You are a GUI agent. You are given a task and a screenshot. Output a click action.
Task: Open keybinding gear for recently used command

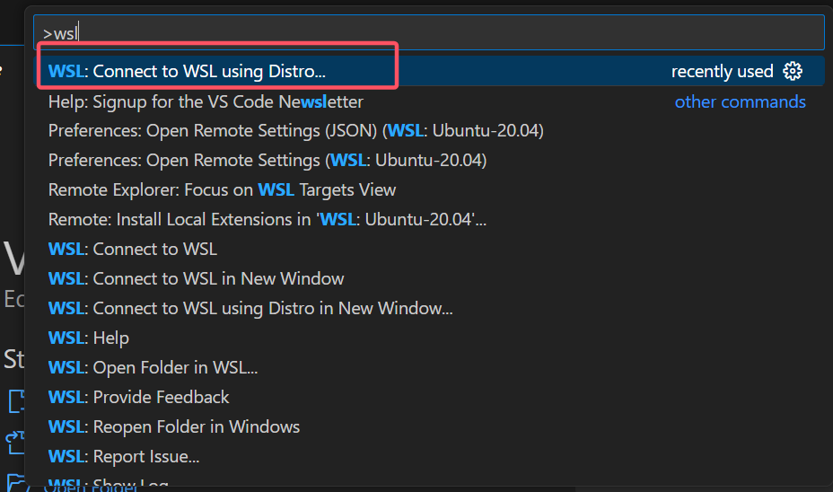(792, 71)
